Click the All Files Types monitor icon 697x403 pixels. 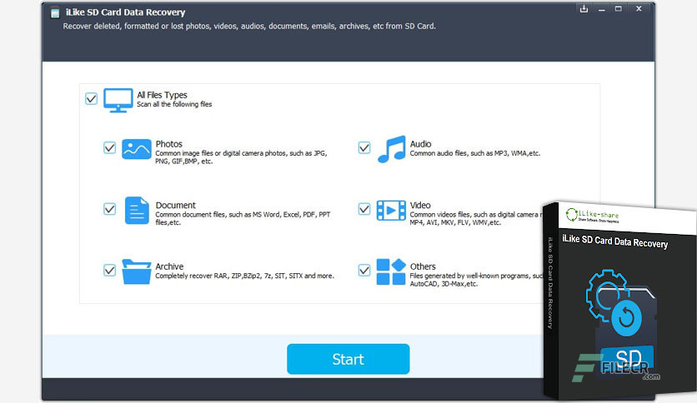click(x=118, y=100)
